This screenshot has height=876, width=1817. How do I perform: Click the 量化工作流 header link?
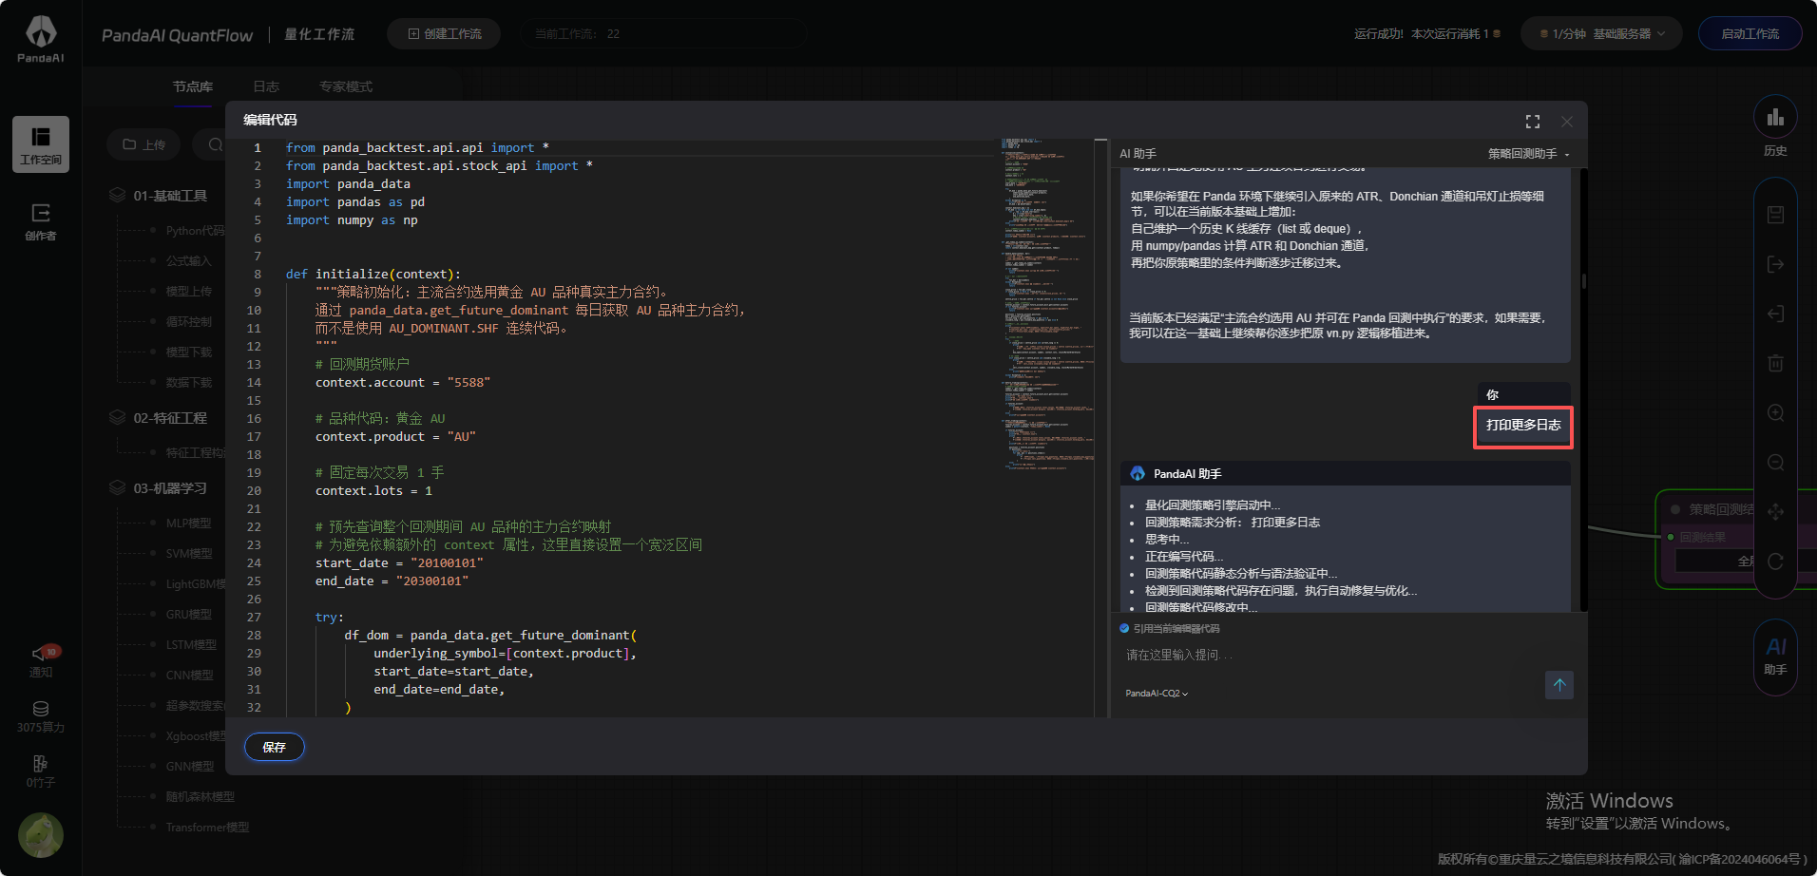pos(319,34)
